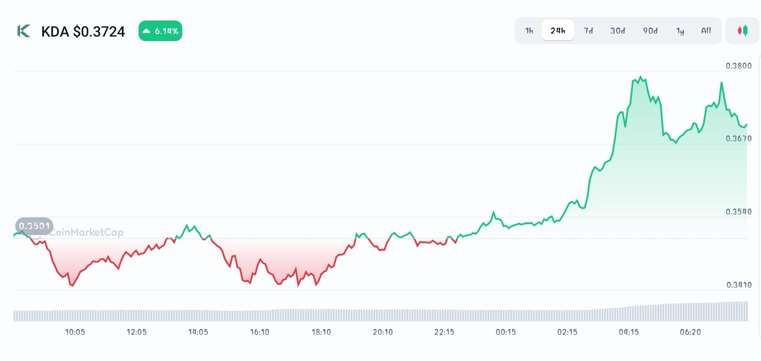
Task: Click the 02:15 time axis label
Action: [567, 332]
